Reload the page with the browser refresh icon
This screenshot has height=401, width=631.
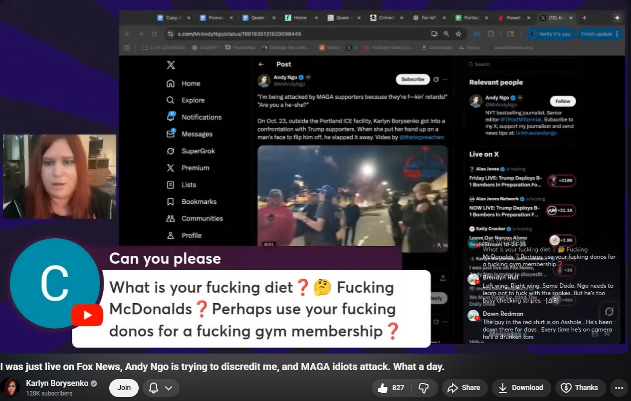pyautogui.click(x=154, y=34)
